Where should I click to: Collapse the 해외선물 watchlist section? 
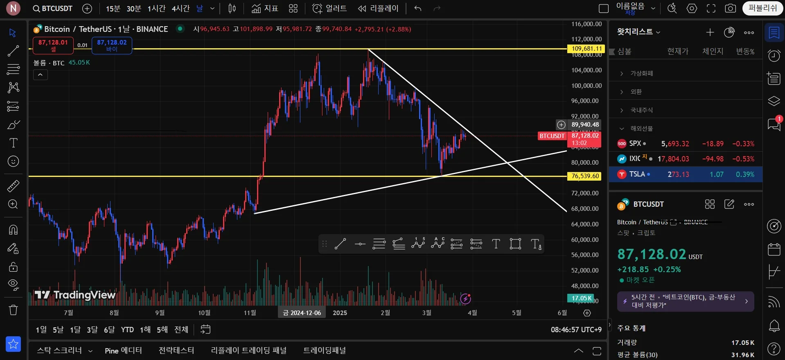622,129
